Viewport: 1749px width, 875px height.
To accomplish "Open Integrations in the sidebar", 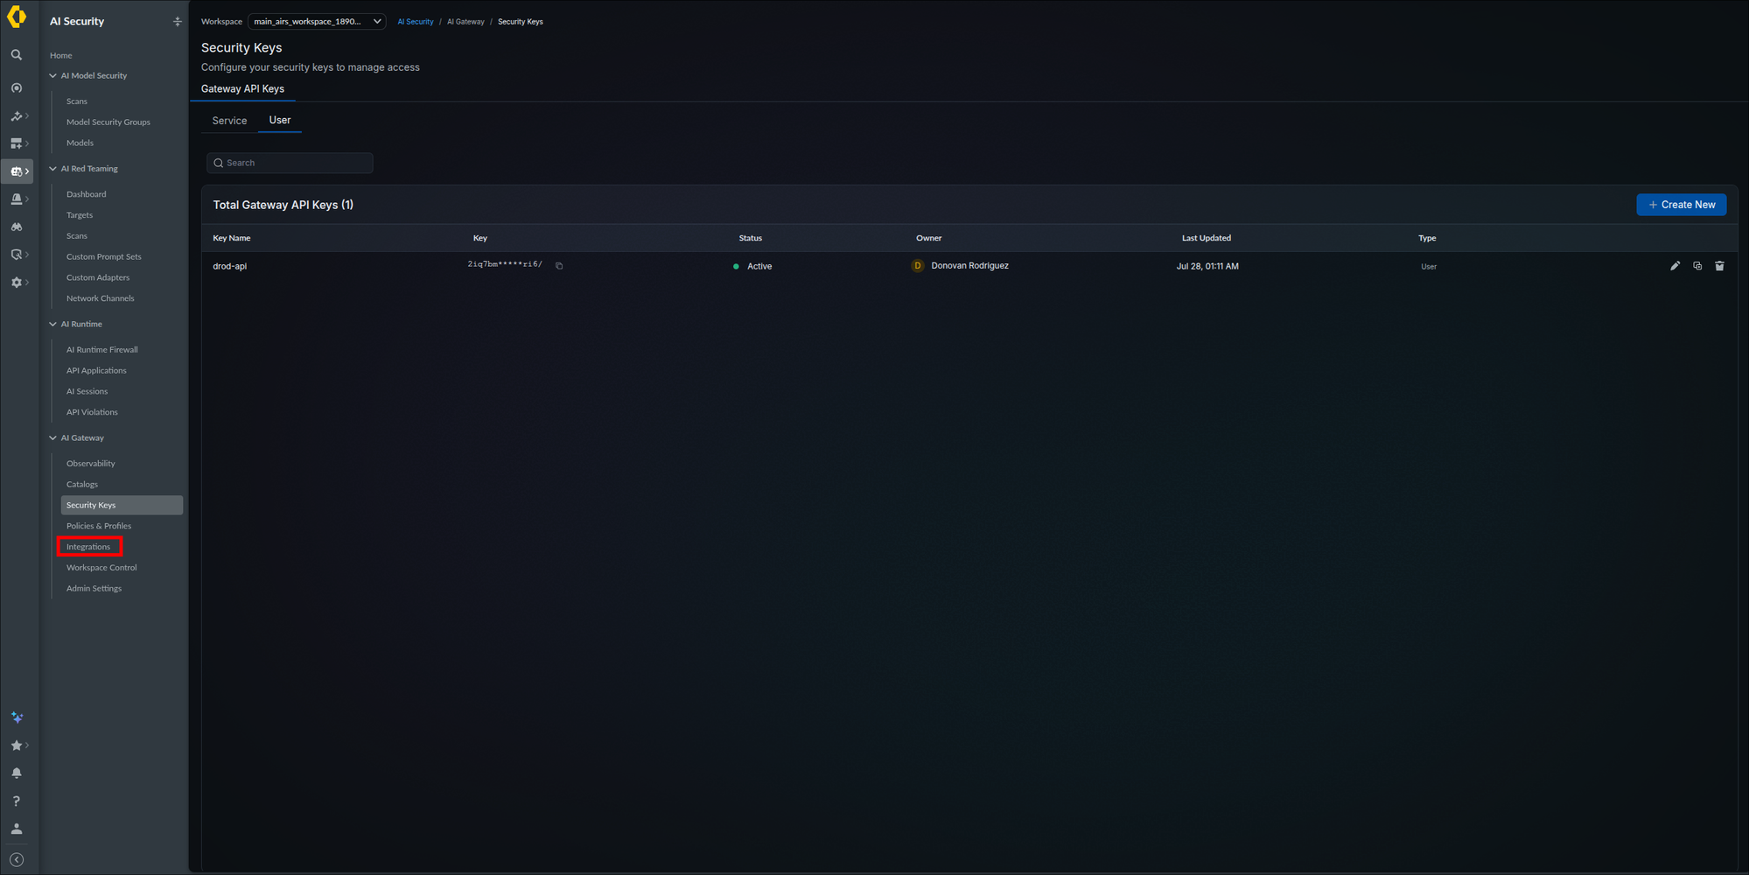I will tap(88, 547).
